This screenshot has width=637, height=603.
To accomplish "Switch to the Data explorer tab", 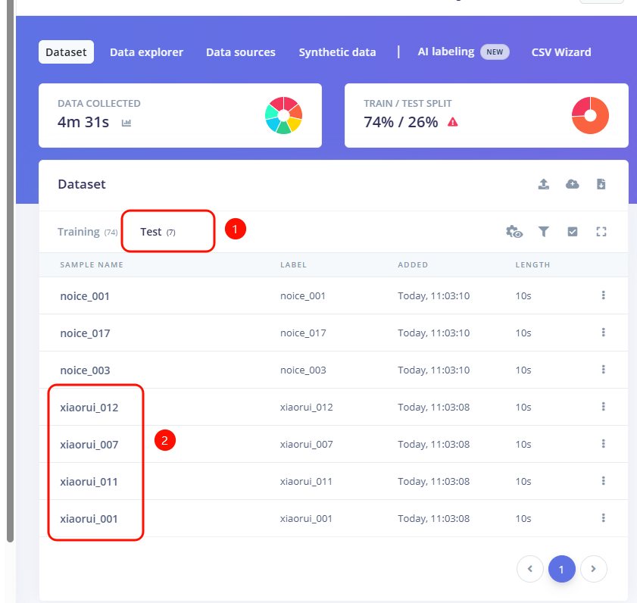I will (146, 52).
